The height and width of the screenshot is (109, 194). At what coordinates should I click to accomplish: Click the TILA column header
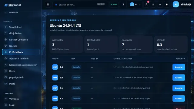(73, 59)
